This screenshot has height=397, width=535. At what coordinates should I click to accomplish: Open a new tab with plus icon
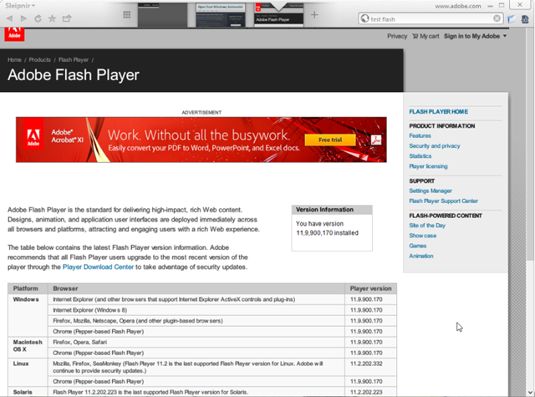[x=314, y=15]
